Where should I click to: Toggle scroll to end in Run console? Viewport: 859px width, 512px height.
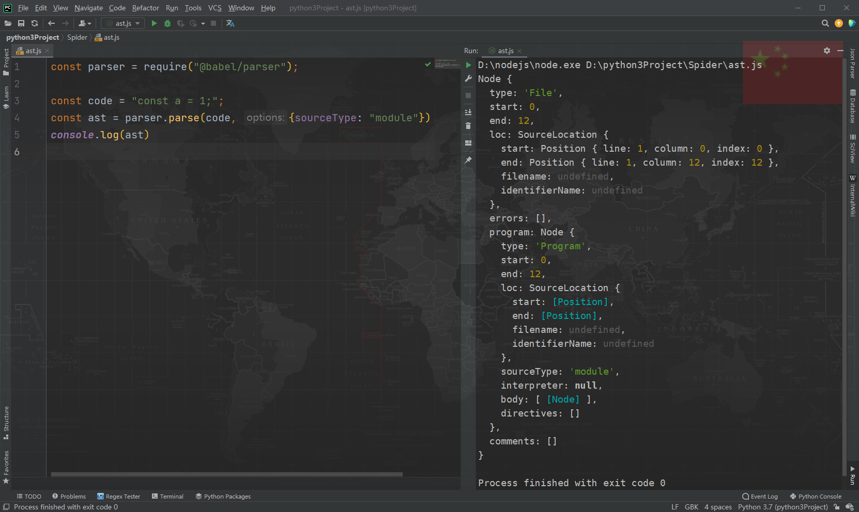click(x=468, y=112)
